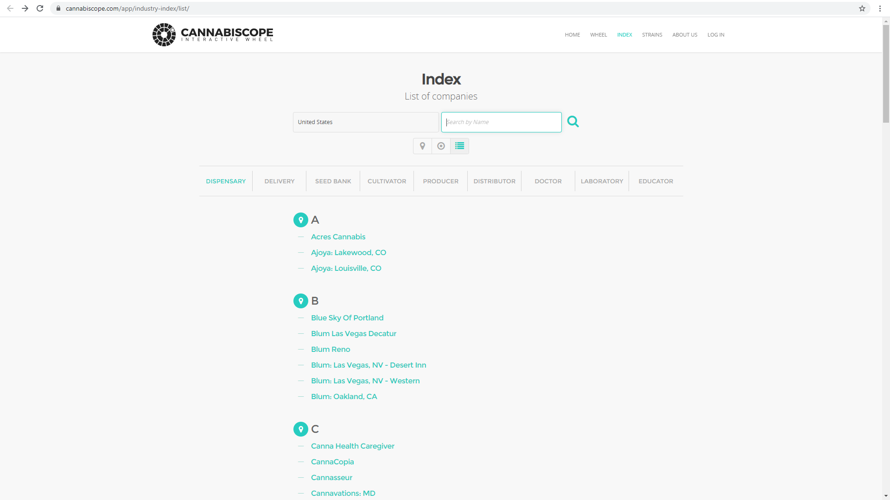Image resolution: width=890 pixels, height=500 pixels.
Task: Click the map pin beside letter A
Action: [x=301, y=220]
